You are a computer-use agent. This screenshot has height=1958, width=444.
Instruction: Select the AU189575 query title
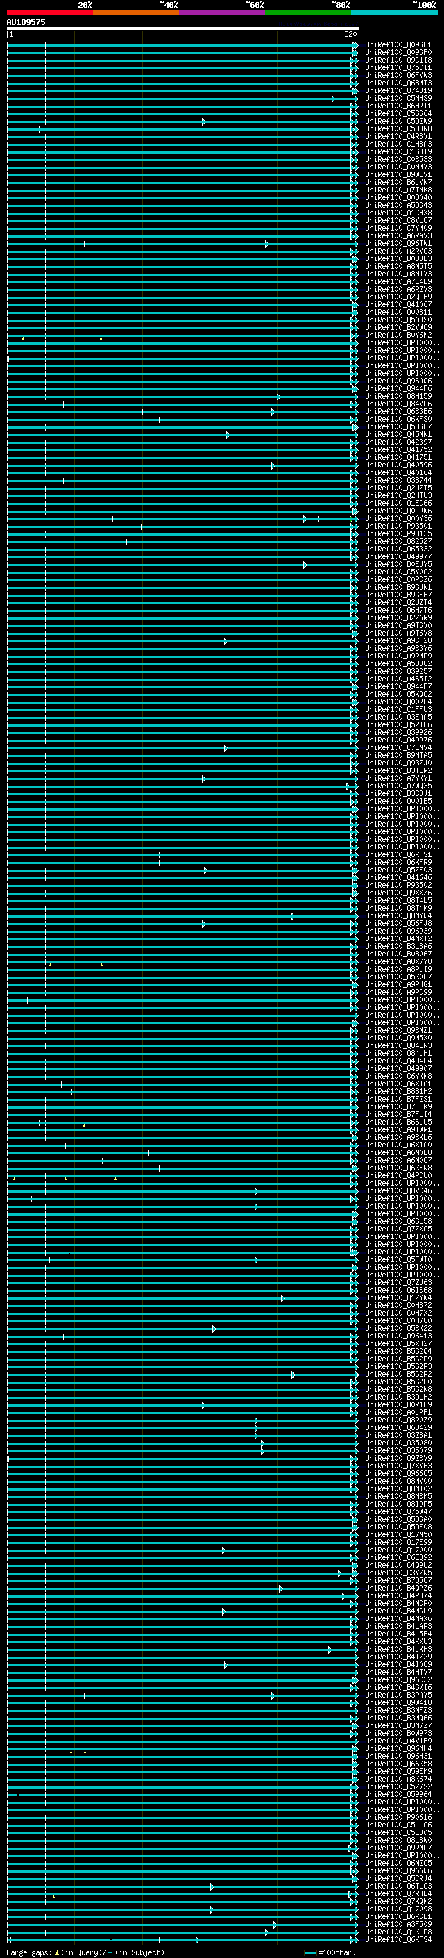point(26,23)
